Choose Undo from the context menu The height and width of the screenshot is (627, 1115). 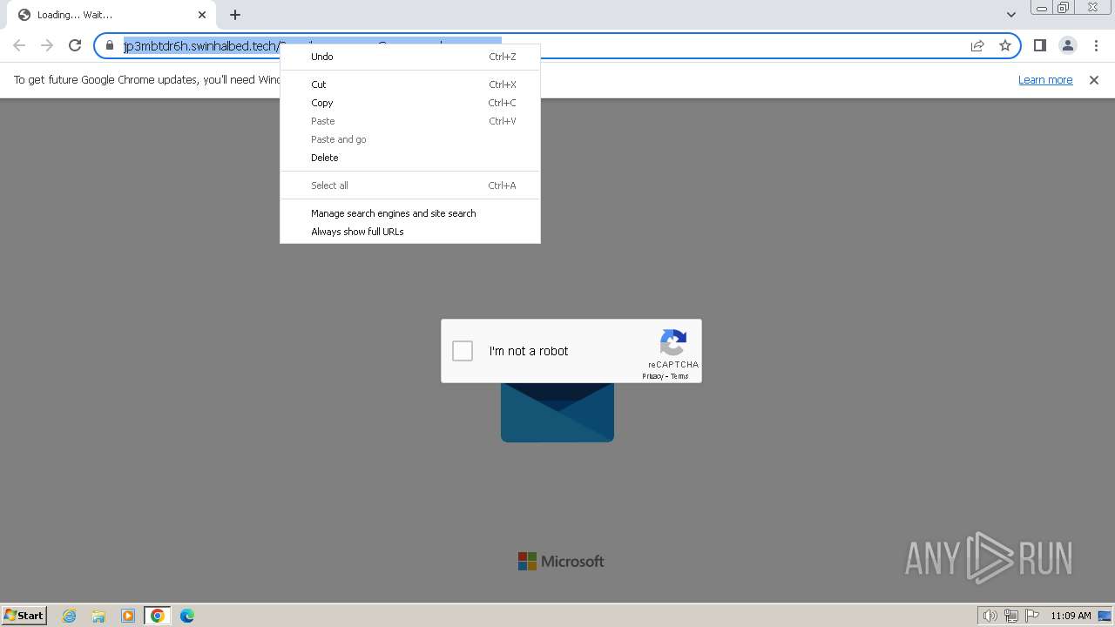(x=410, y=57)
